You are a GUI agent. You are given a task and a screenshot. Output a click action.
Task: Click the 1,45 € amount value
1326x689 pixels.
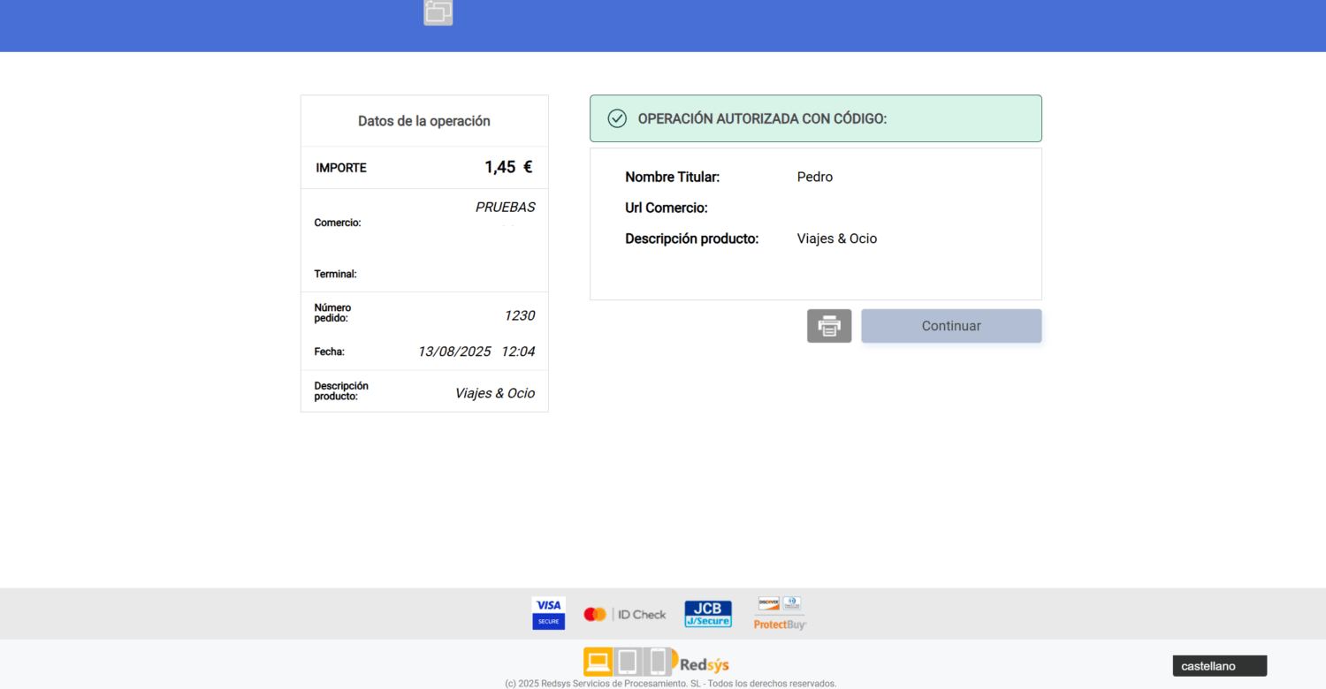[508, 167]
